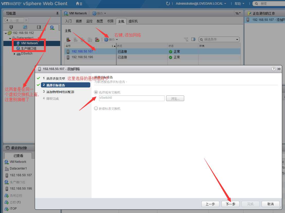The width and height of the screenshot is (285, 213).
Task: Click the 上一步 back button in dialog
Action: click(x=210, y=204)
